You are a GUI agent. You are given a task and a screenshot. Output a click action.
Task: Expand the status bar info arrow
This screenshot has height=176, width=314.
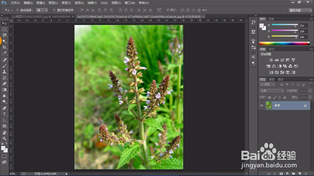[67, 174]
